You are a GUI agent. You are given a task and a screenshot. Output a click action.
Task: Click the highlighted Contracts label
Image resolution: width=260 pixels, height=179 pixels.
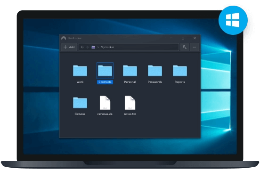pos(105,82)
